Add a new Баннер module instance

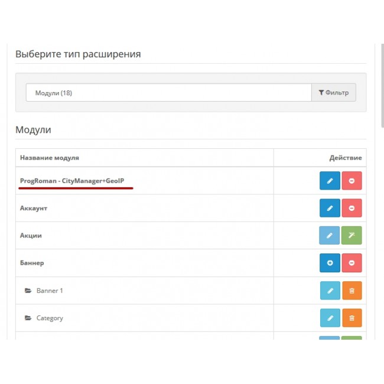pos(330,263)
